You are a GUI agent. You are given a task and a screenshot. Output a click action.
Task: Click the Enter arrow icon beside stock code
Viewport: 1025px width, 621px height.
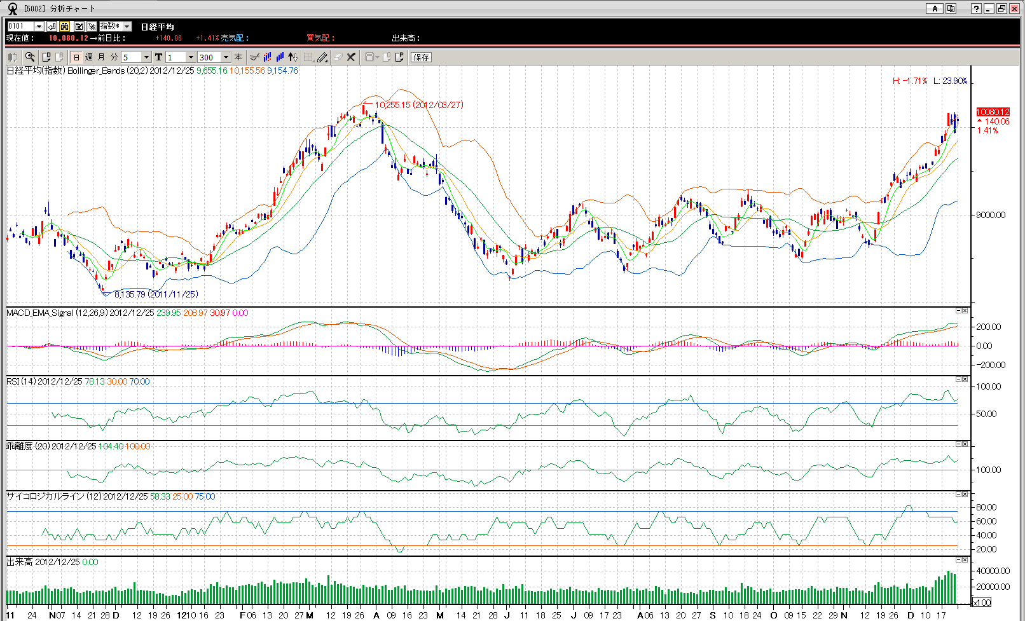tap(52, 26)
